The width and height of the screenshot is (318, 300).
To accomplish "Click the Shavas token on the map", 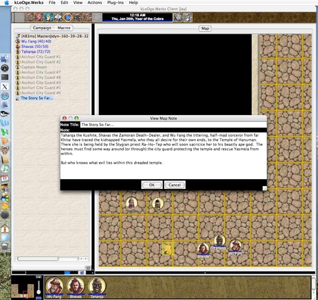I will pyautogui.click(x=203, y=248).
